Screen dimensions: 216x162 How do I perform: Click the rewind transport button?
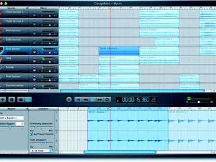click(86, 99)
